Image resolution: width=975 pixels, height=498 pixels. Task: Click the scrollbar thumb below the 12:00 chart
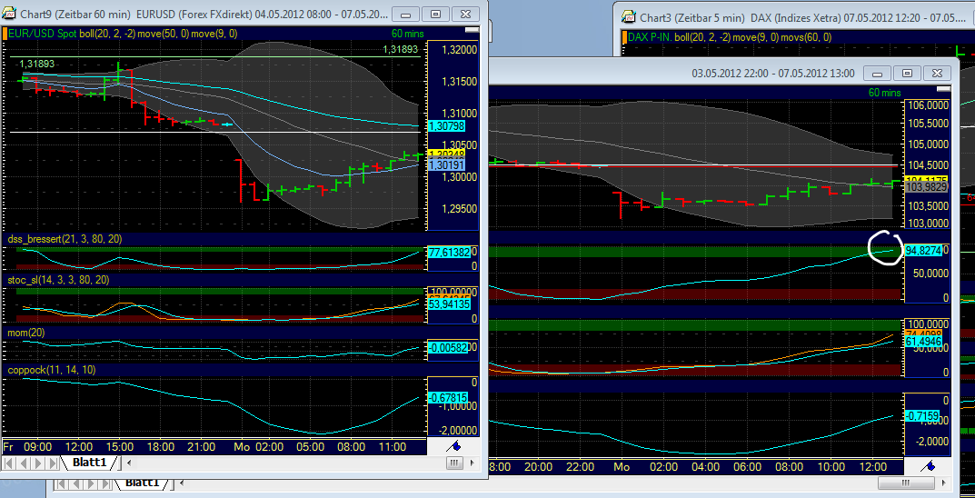coord(905,483)
